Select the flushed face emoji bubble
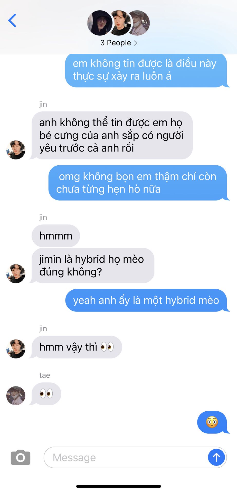Image resolution: width=237 pixels, height=493 pixels. click(x=213, y=422)
